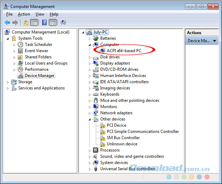
Task: Click the Task Scheduler clock icon
Action: click(20, 45)
